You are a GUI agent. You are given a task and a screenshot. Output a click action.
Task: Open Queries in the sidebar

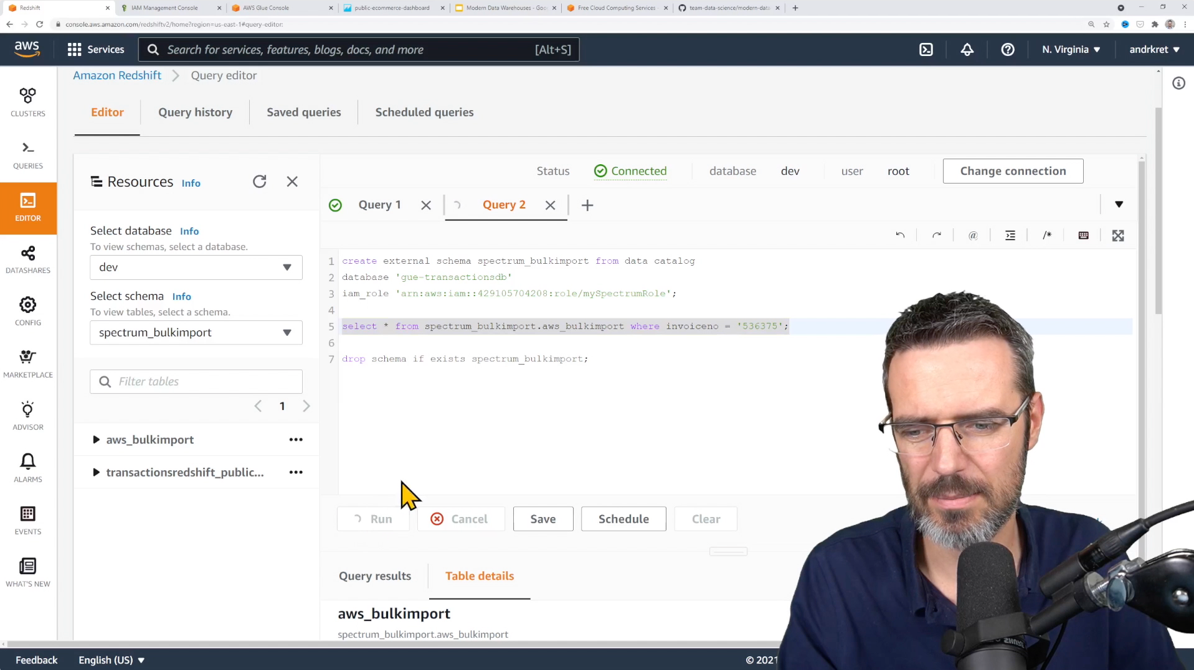click(28, 156)
